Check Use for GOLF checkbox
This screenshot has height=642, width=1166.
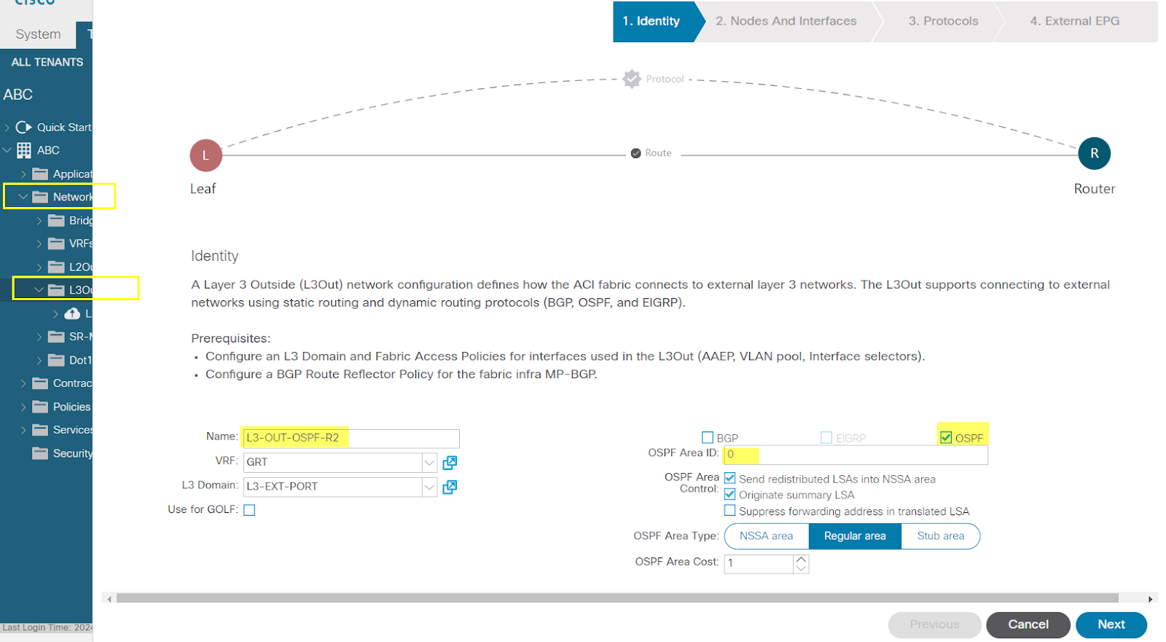249,510
